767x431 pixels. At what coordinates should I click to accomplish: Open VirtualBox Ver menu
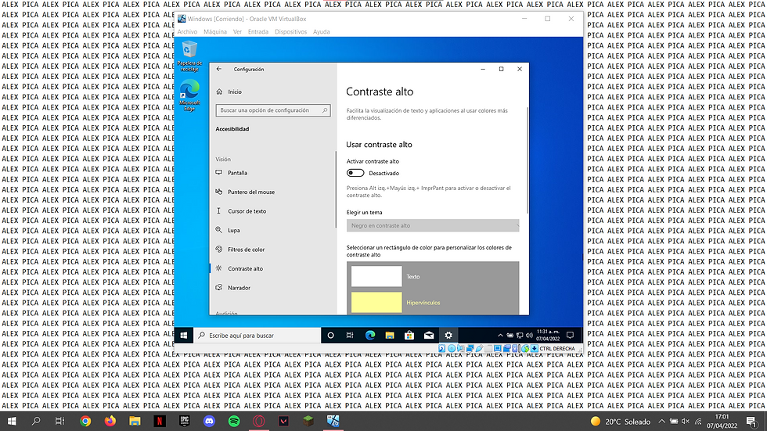coord(237,32)
